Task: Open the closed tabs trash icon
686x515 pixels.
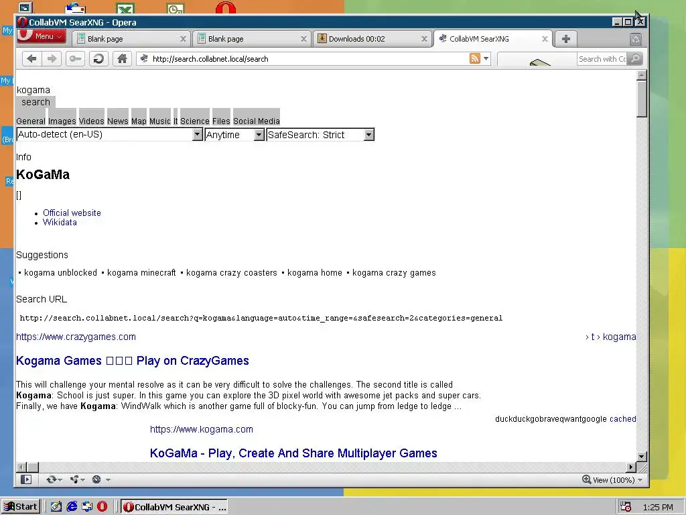Action: [635, 39]
